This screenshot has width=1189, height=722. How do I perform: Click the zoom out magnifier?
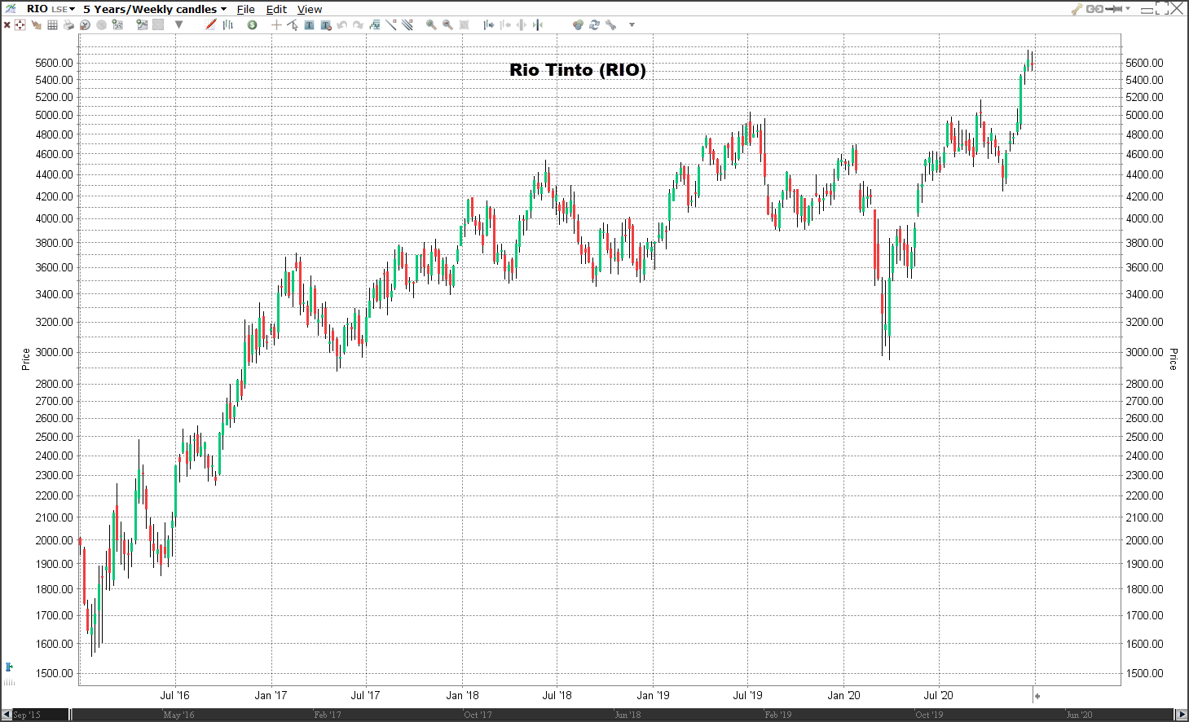click(447, 25)
